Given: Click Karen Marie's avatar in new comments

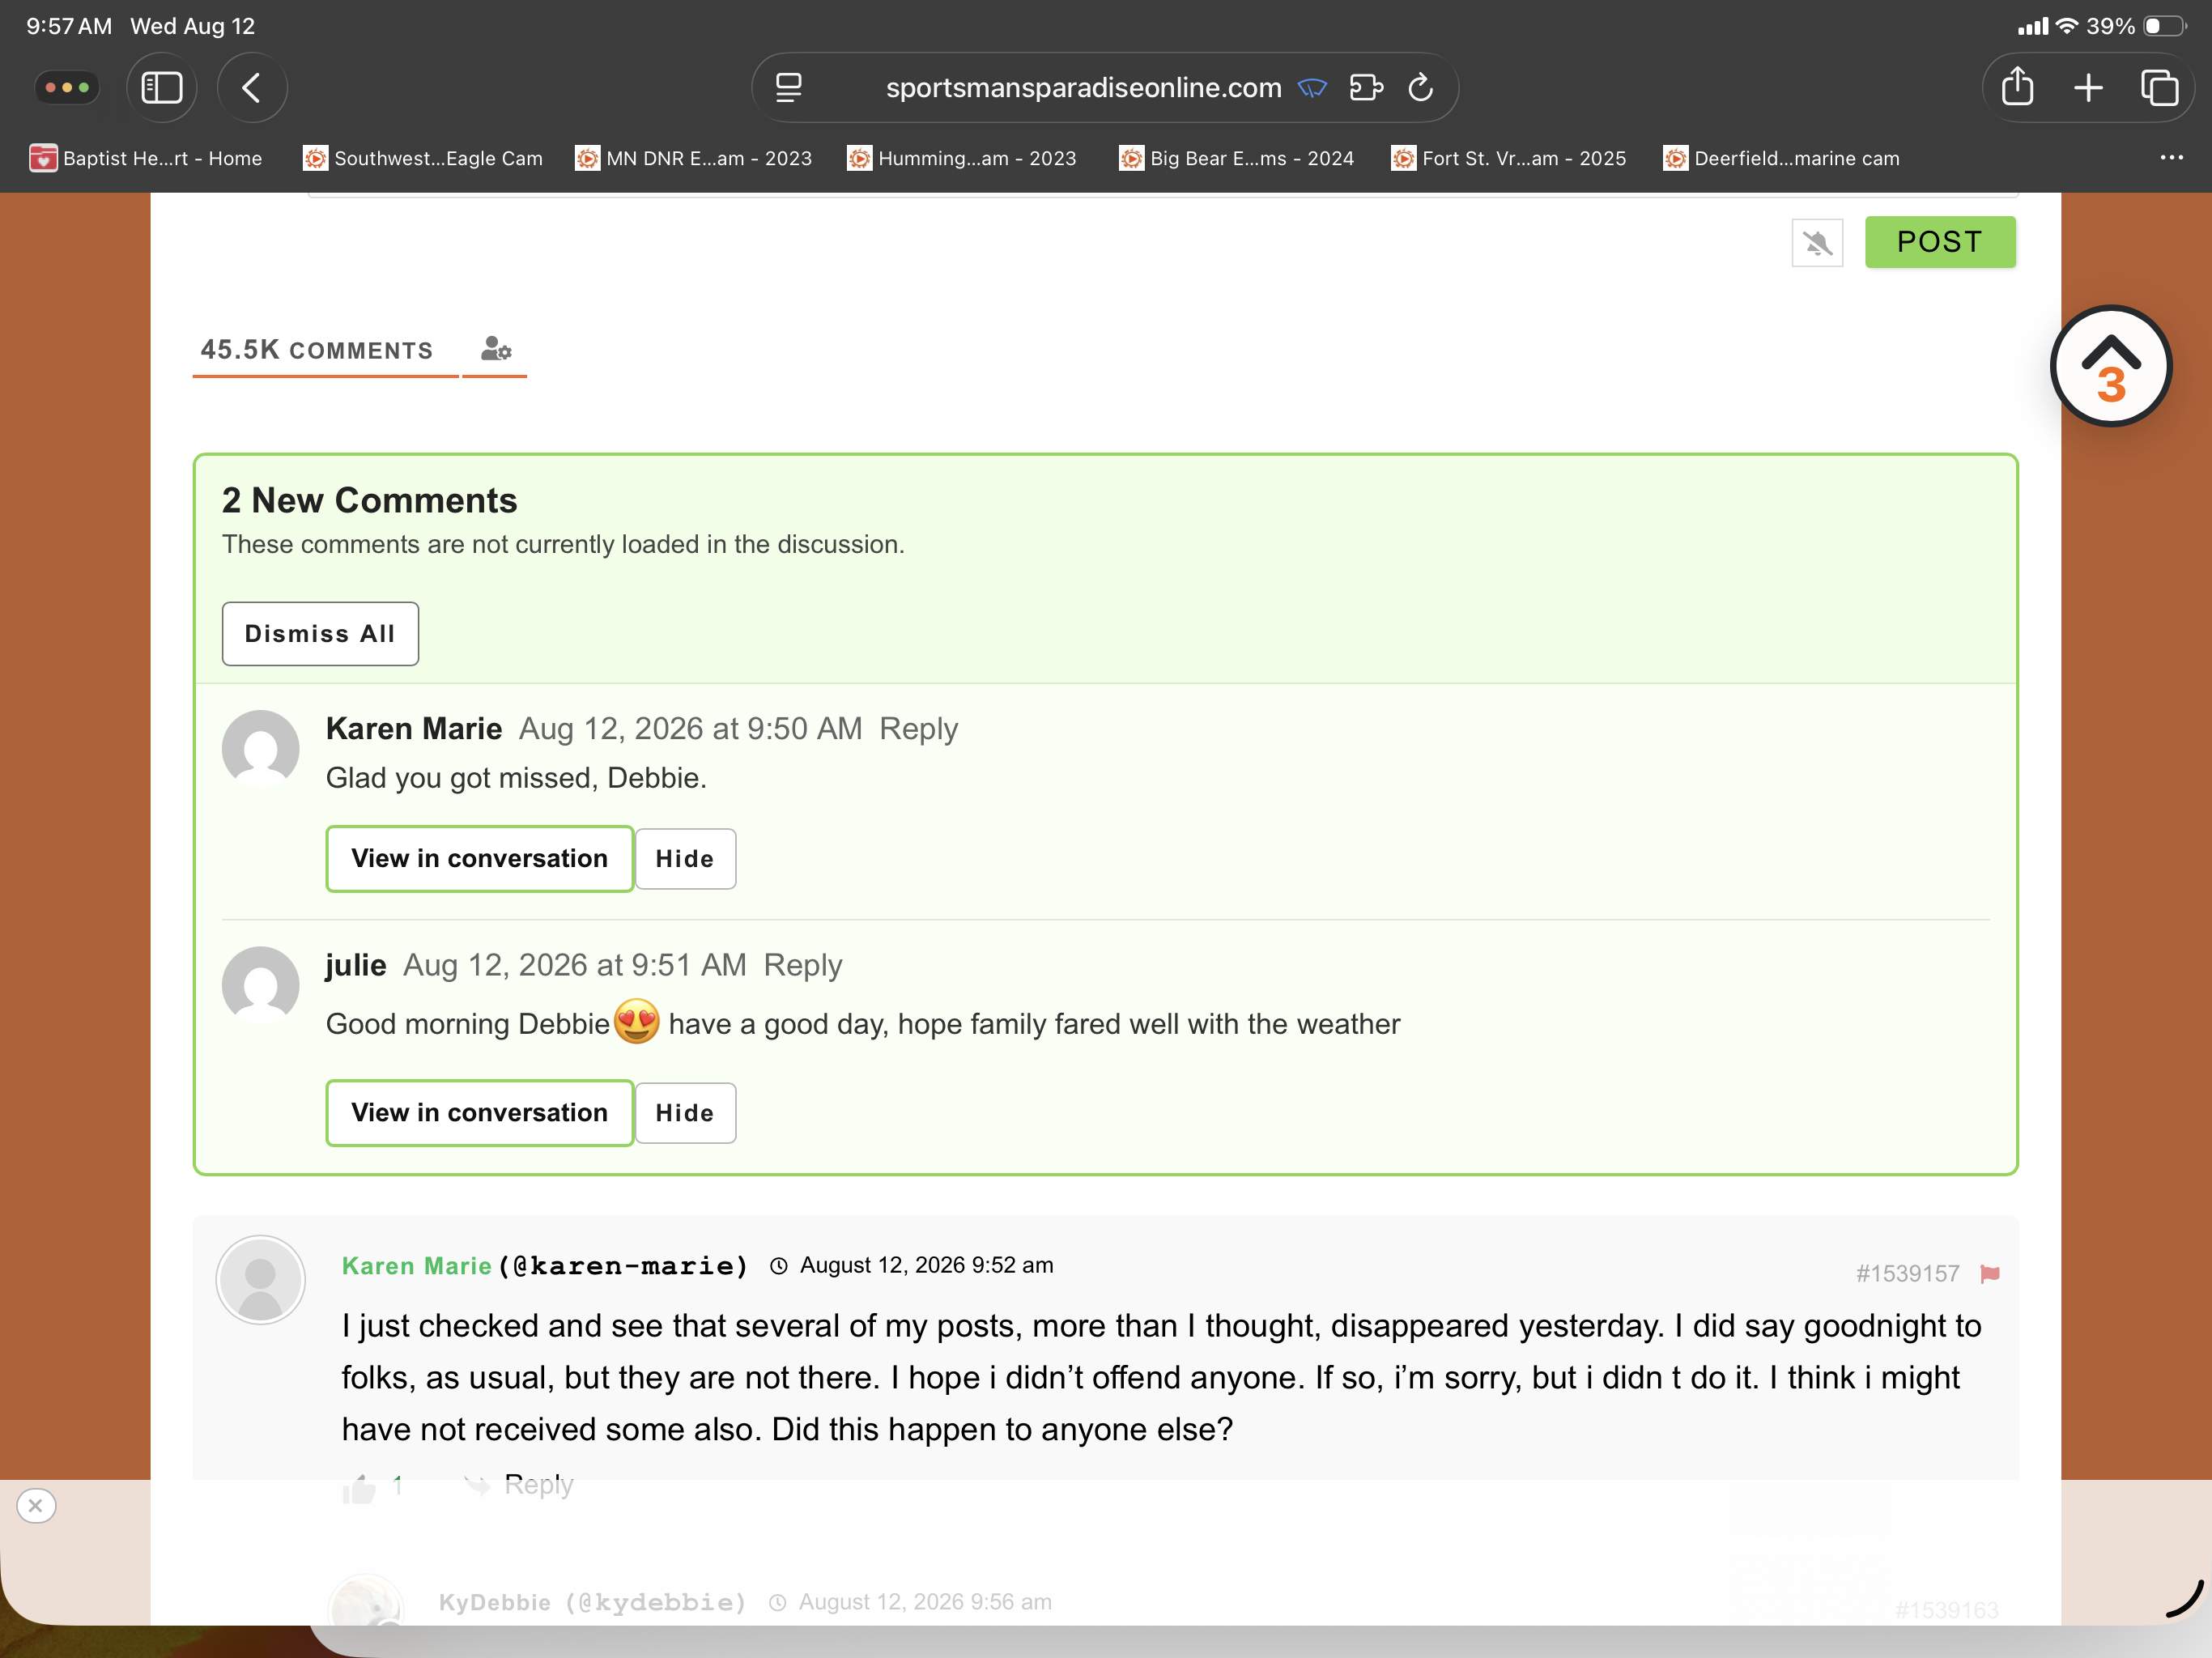Looking at the screenshot, I should (260, 749).
